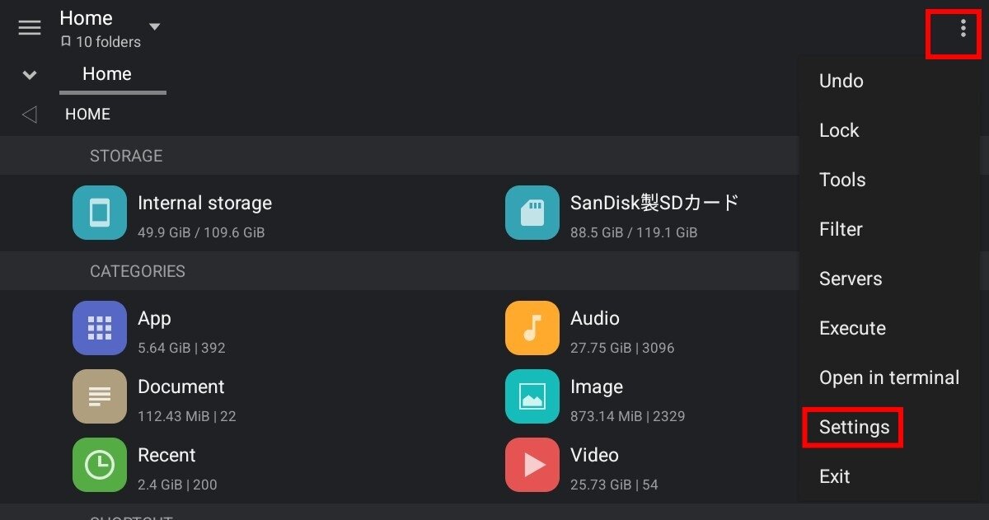Collapse the tab list using the chevron
The height and width of the screenshot is (520, 989).
(29, 74)
